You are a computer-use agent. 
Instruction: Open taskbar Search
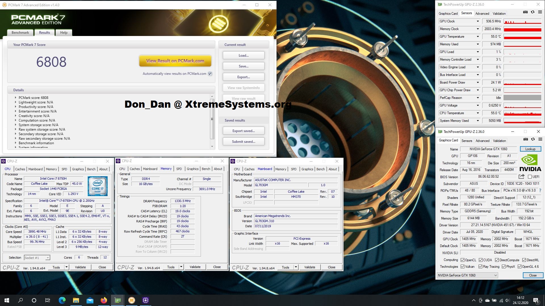click(20, 300)
